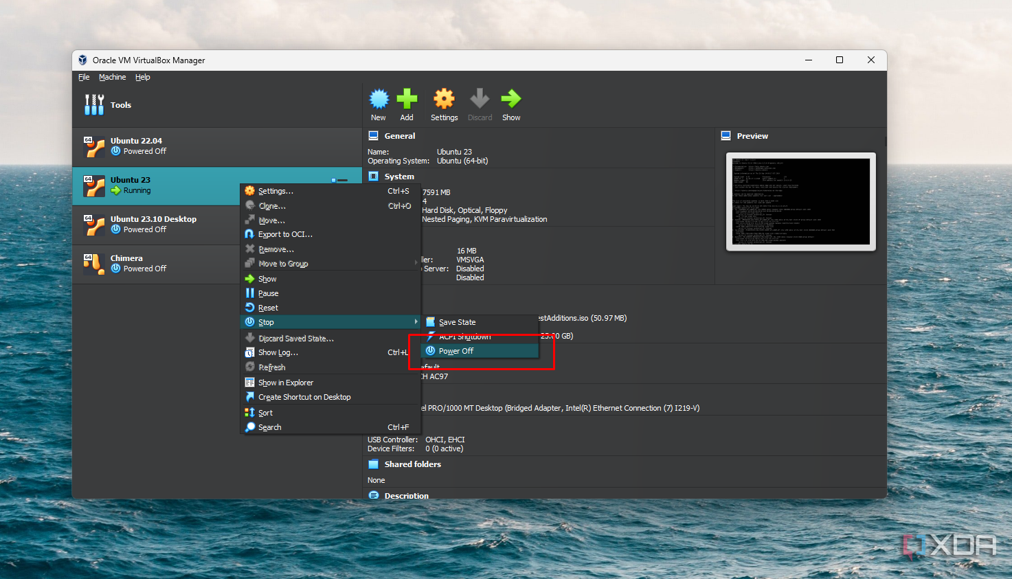Click the System section chip icon
This screenshot has width=1012, height=579.
[374, 177]
